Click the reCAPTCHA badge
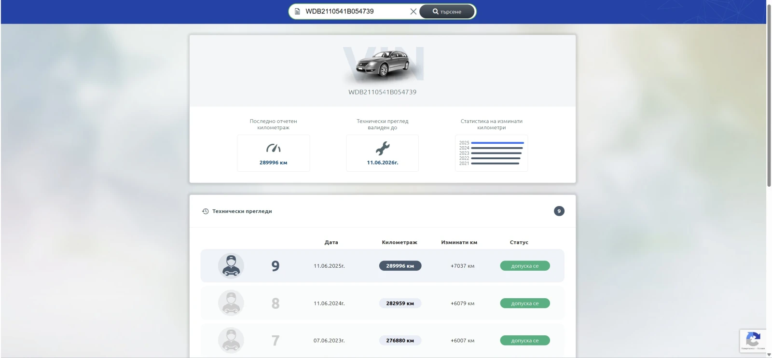Screen dimensions: 772x358 tap(753, 340)
